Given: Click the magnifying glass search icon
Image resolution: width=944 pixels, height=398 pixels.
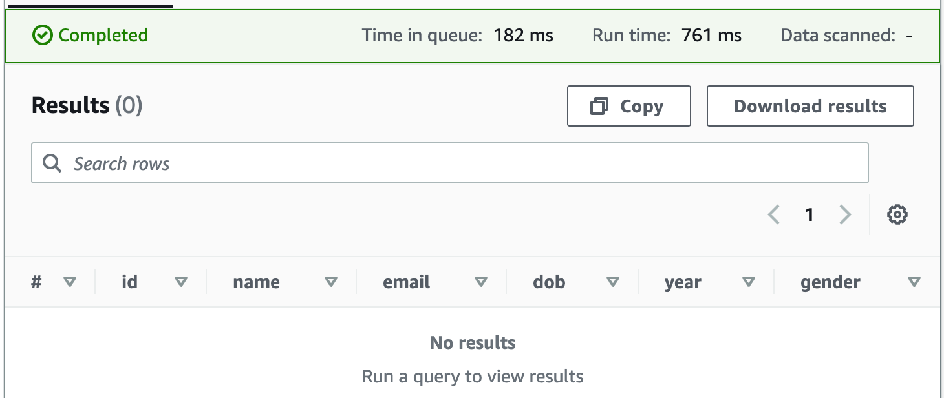Looking at the screenshot, I should coord(52,163).
